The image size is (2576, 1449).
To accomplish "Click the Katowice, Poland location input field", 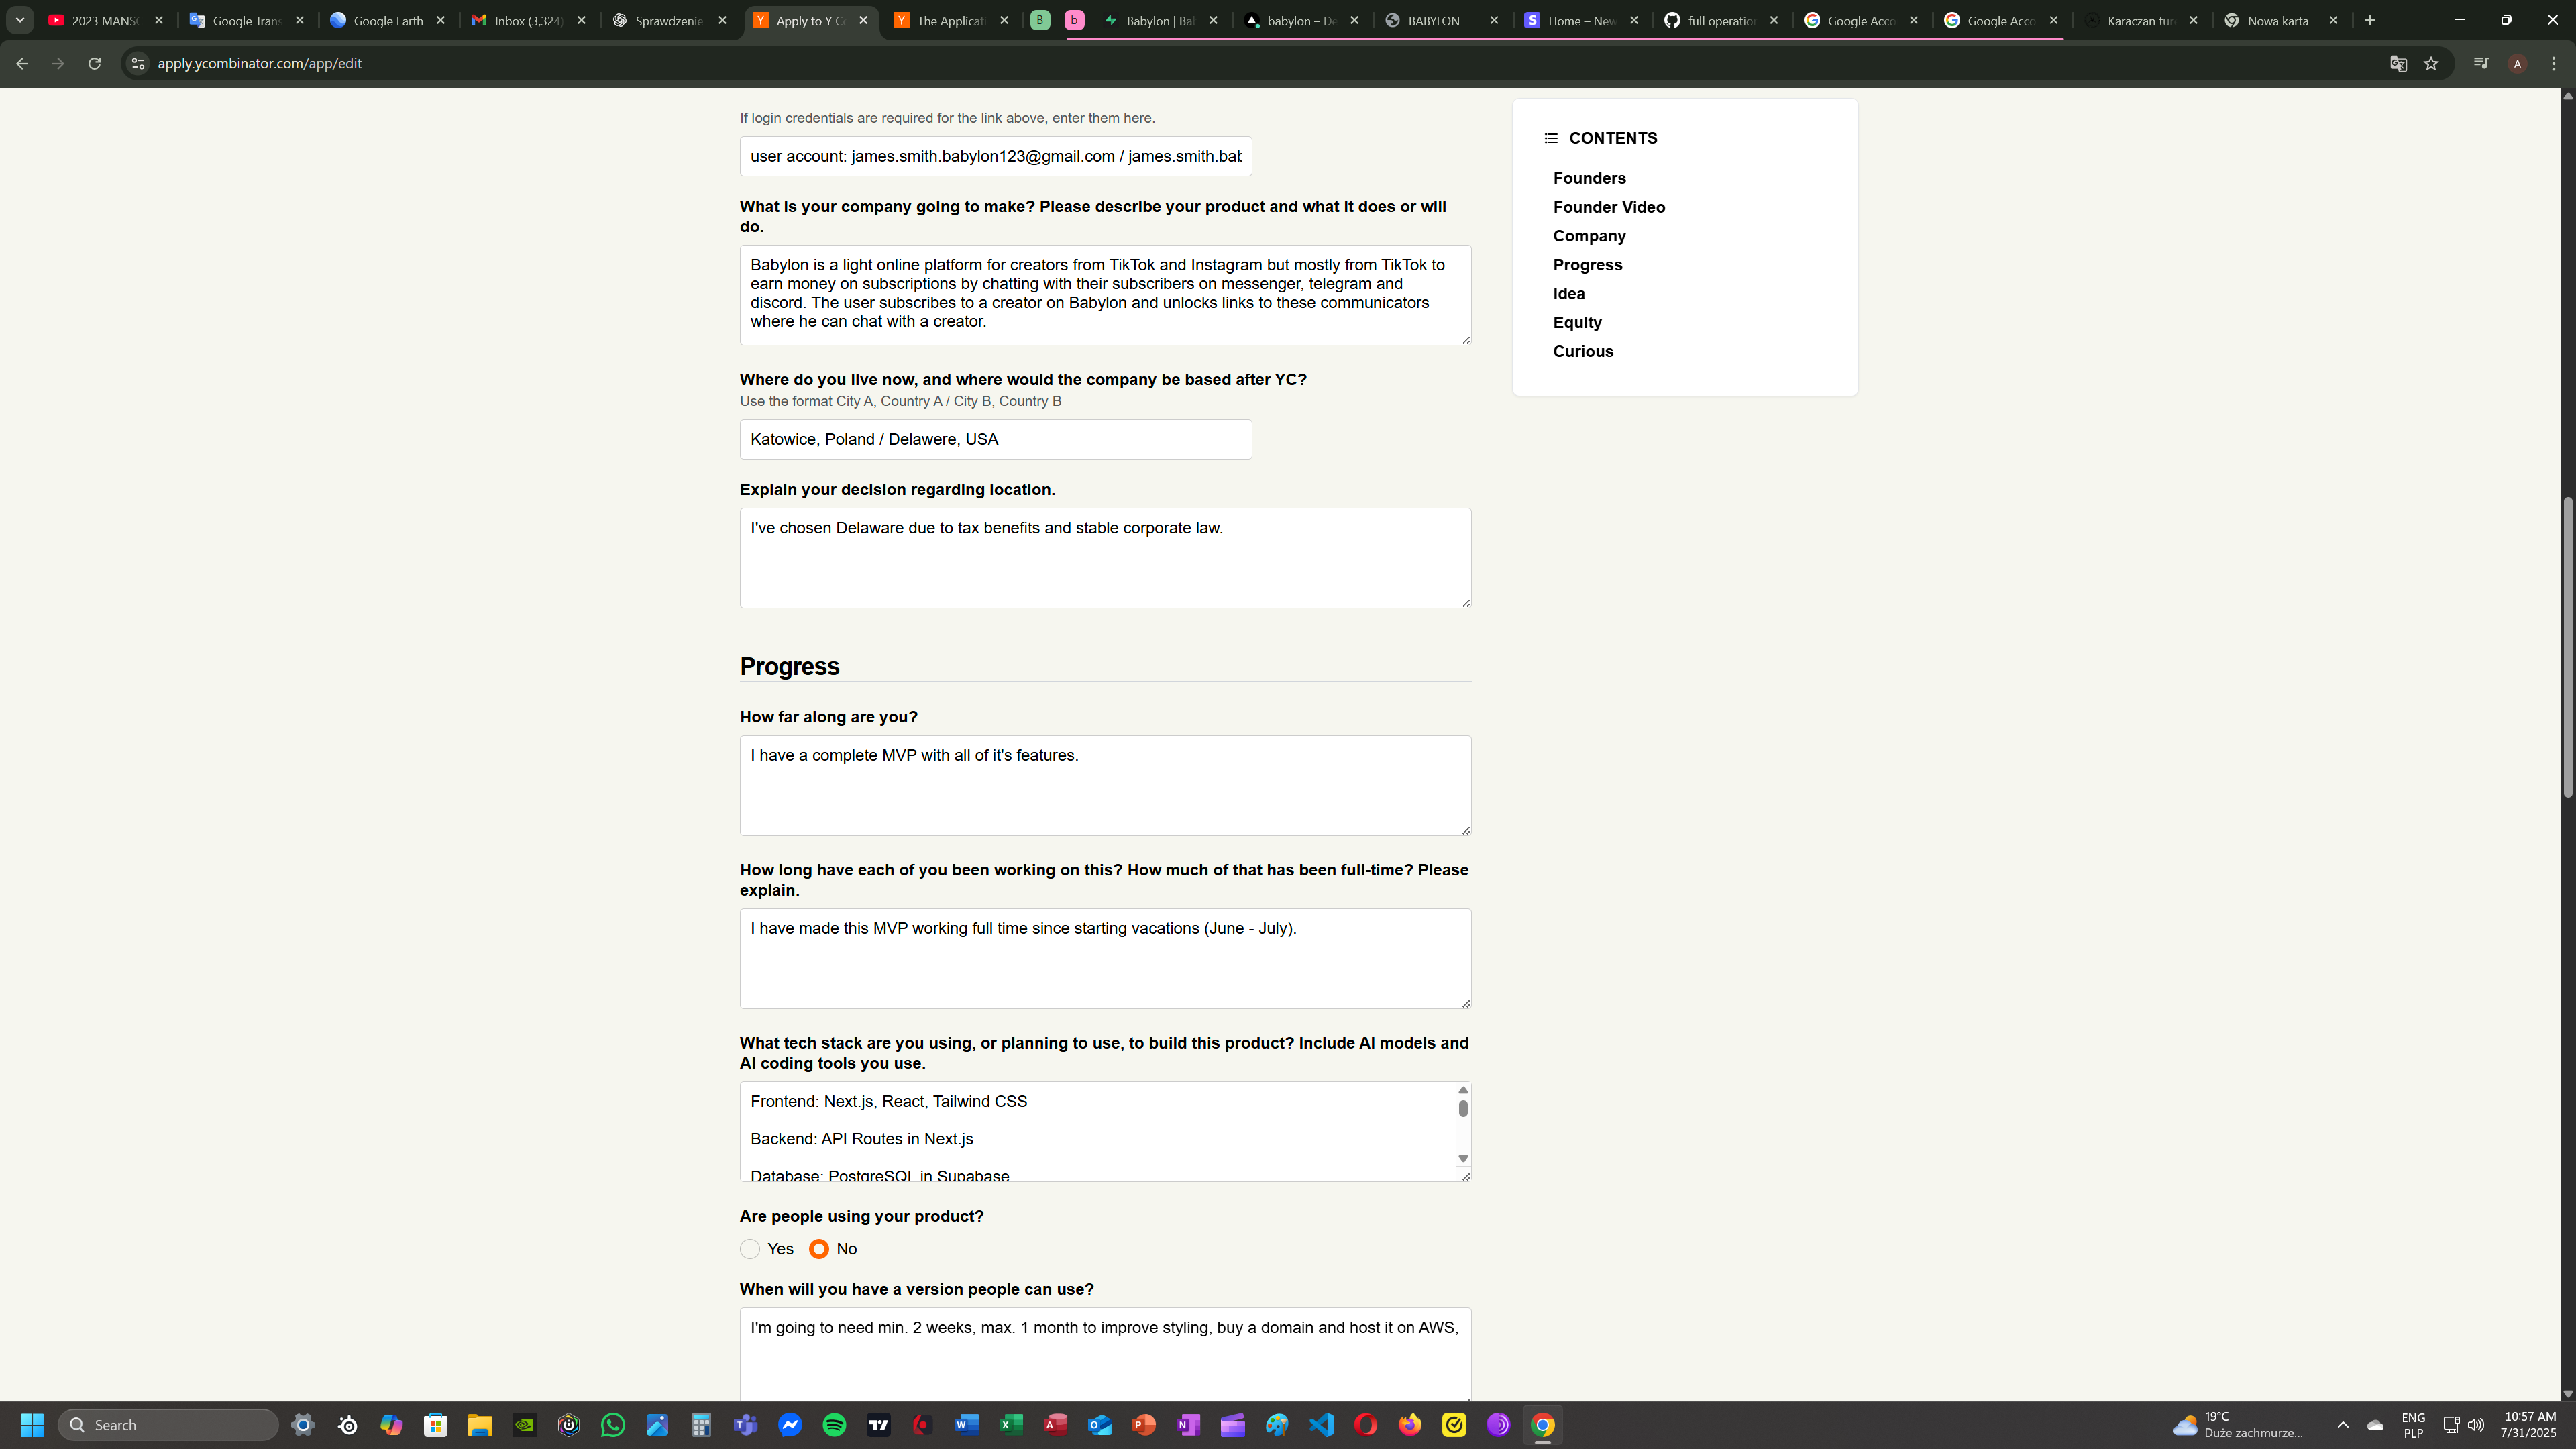I will tap(995, 439).
